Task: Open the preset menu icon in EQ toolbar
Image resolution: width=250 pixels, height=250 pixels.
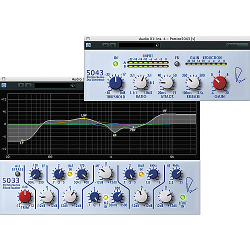Action: (73, 85)
